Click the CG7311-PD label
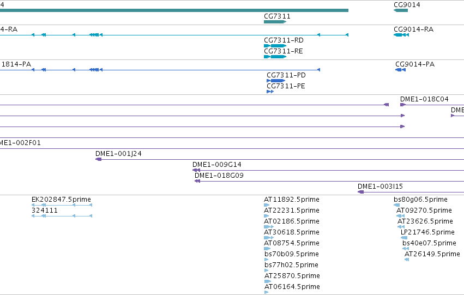Viewport: 464px width, 295px height. click(286, 75)
